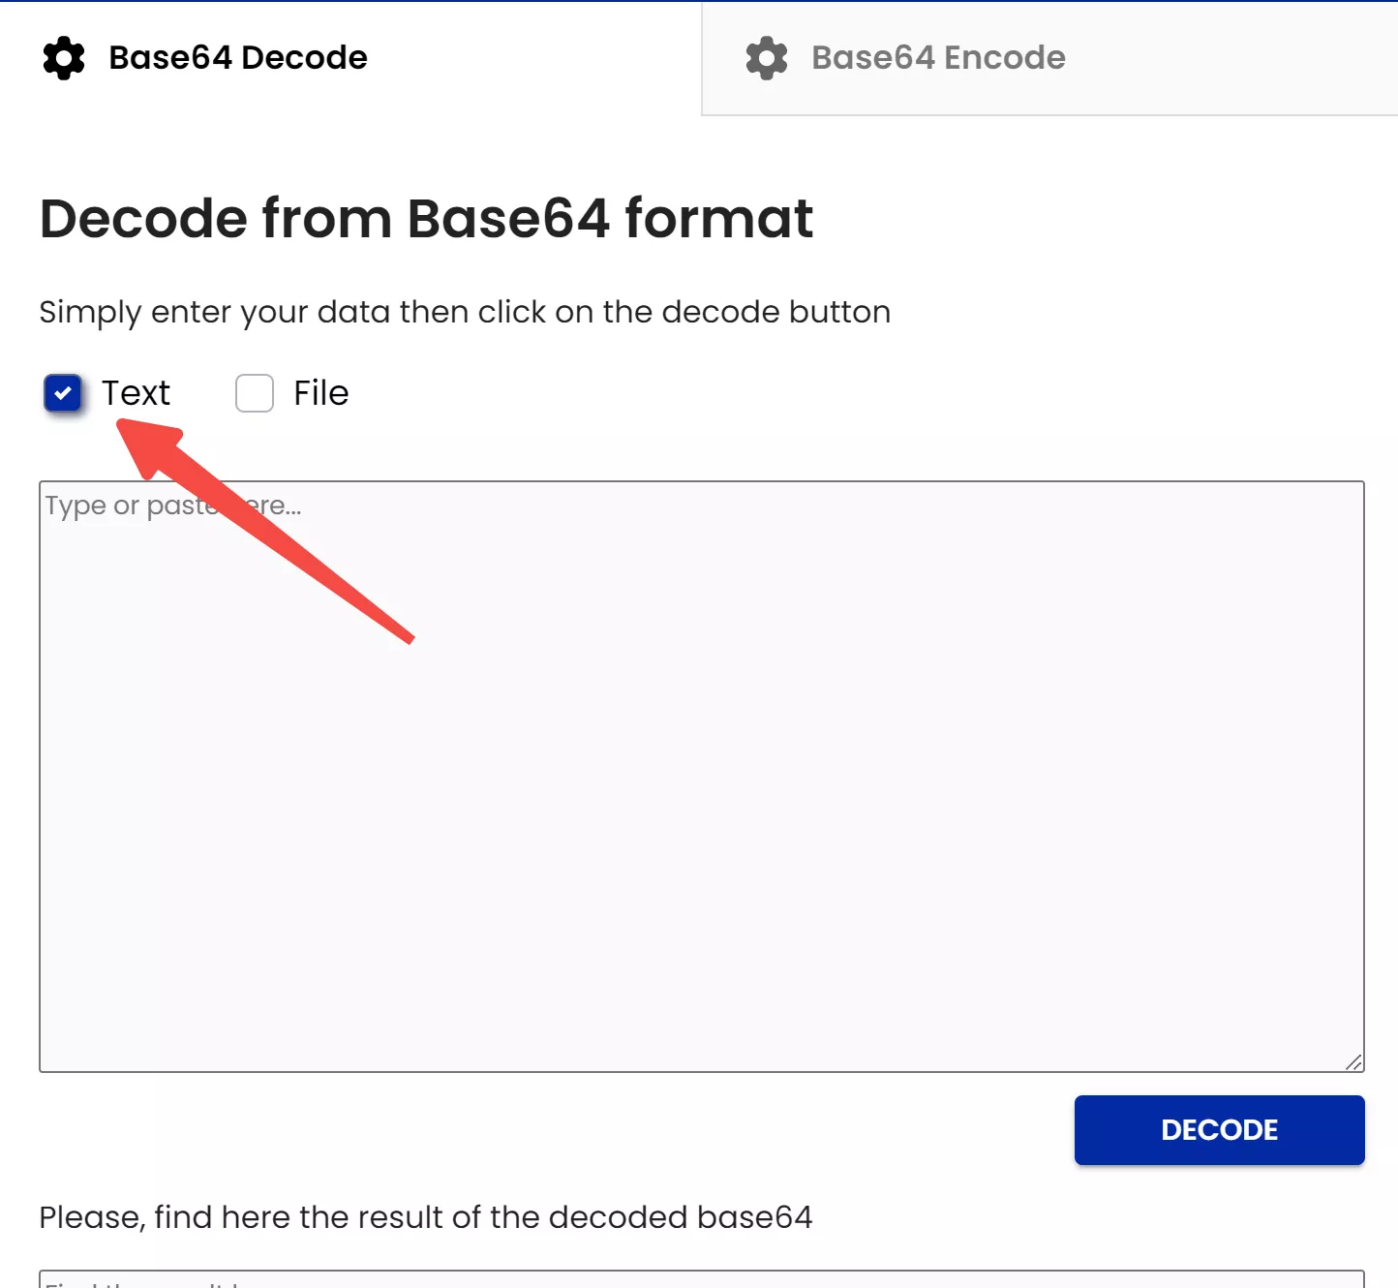
Task: Select the Base64 Decode tab
Action: pyautogui.click(x=237, y=58)
